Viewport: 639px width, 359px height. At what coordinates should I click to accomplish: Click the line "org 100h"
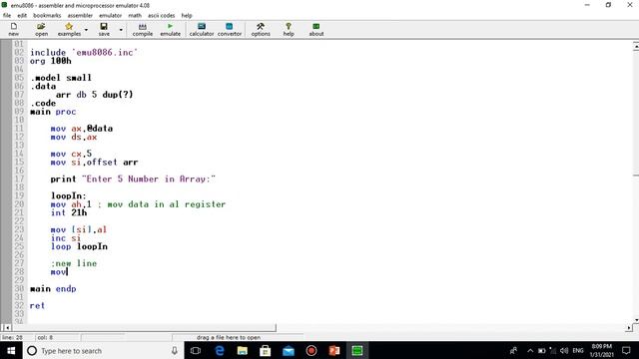pyautogui.click(x=51, y=61)
